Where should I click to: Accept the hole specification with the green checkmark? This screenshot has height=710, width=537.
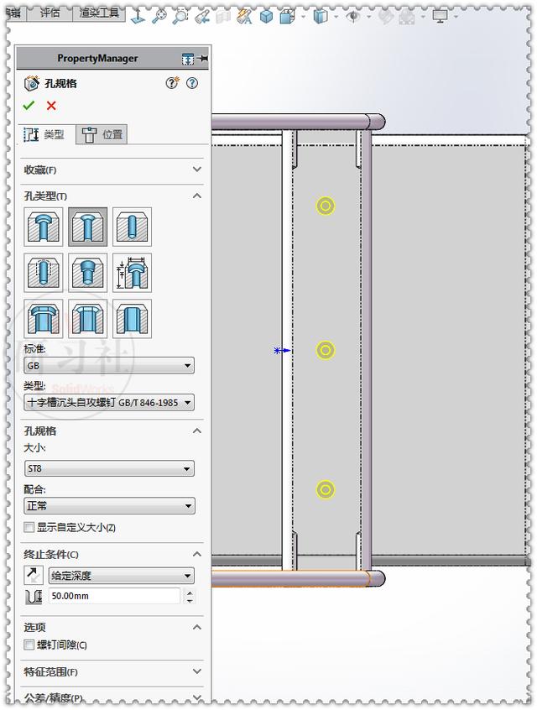(29, 106)
